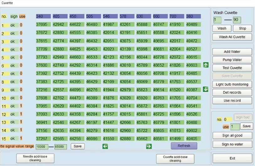Exit the Cuvette window
The width and height of the screenshot is (255, 166).
232,158
